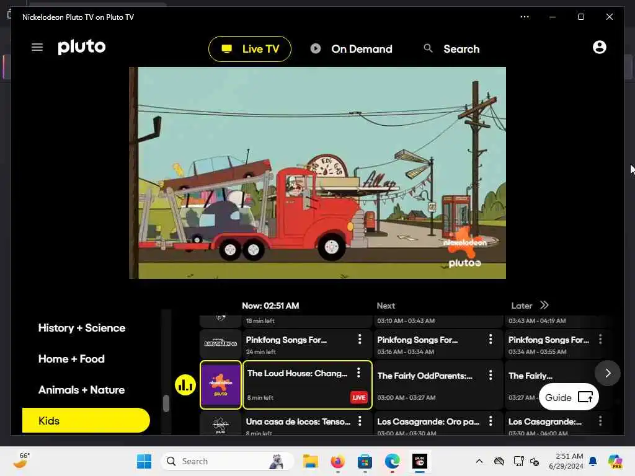
Task: Open notifications bell in taskbar
Action: coord(593,461)
